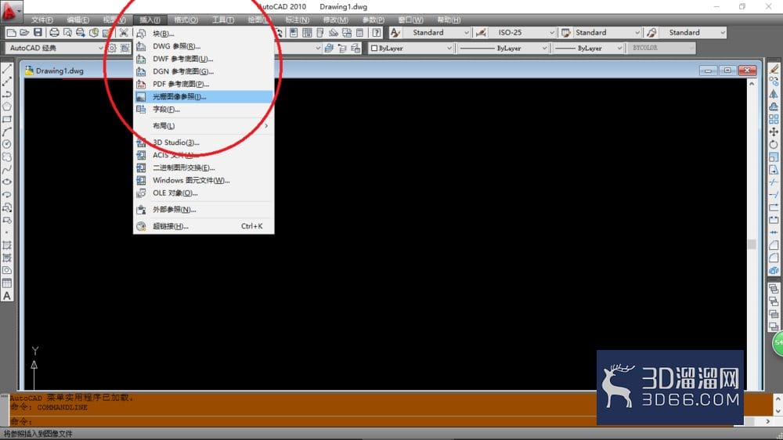Save the drawing with the floppy disk icon
The image size is (783, 440).
pos(38,32)
